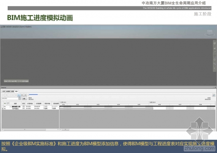Select the second task row in the table
Screen dimensions: 217x153
30,108
